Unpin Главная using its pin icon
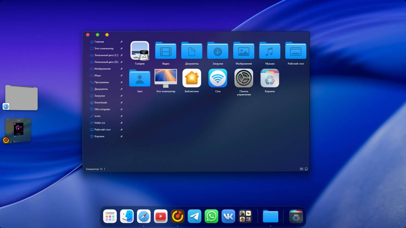Image resolution: width=406 pixels, height=228 pixels. 122,42
